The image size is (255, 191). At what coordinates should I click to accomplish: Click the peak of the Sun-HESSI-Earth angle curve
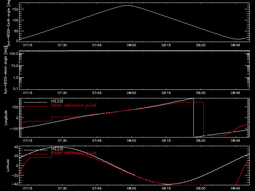coord(128,6)
